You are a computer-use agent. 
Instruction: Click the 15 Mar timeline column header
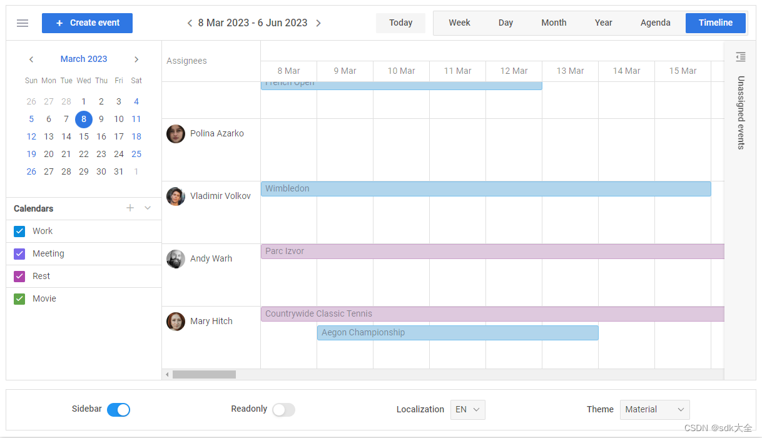pos(683,71)
